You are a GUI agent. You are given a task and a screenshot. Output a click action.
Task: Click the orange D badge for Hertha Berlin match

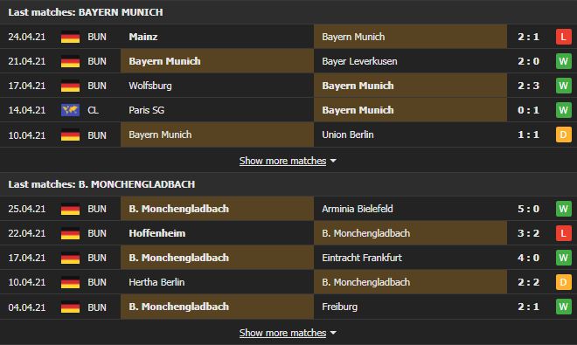[x=563, y=282]
